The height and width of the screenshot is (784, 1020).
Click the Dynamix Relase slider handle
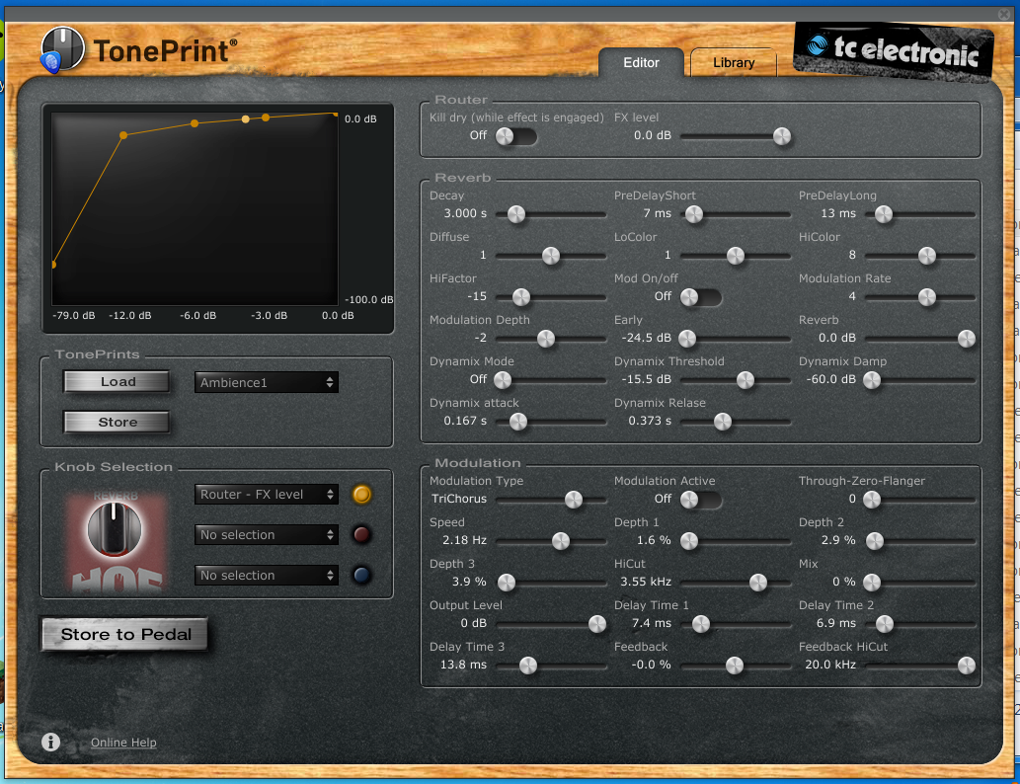pos(723,422)
